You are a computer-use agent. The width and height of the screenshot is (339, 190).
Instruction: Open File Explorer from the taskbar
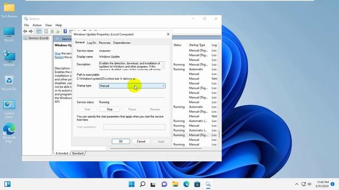(x=175, y=184)
